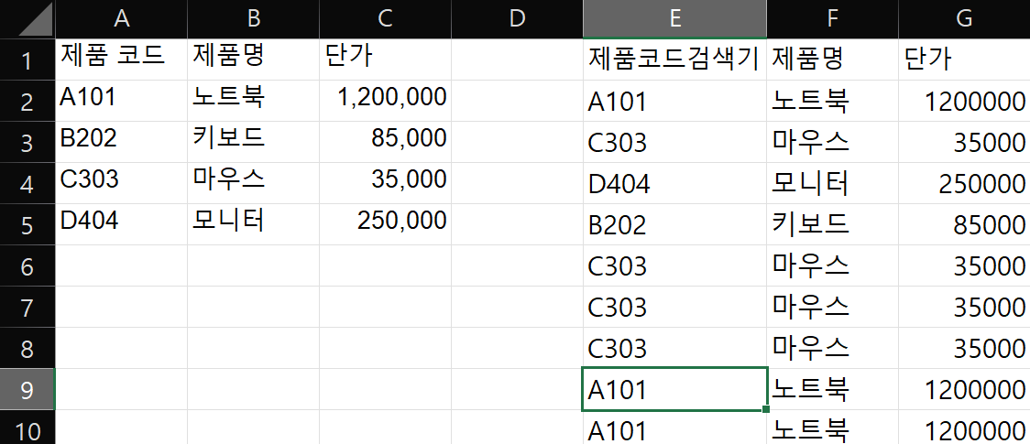Select cell F8 containing 마우스
Image resolution: width=1030 pixels, height=444 pixels.
[832, 349]
